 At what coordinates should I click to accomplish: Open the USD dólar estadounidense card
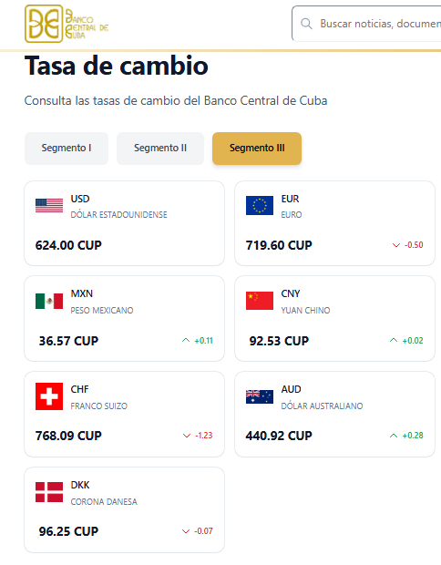(124, 223)
